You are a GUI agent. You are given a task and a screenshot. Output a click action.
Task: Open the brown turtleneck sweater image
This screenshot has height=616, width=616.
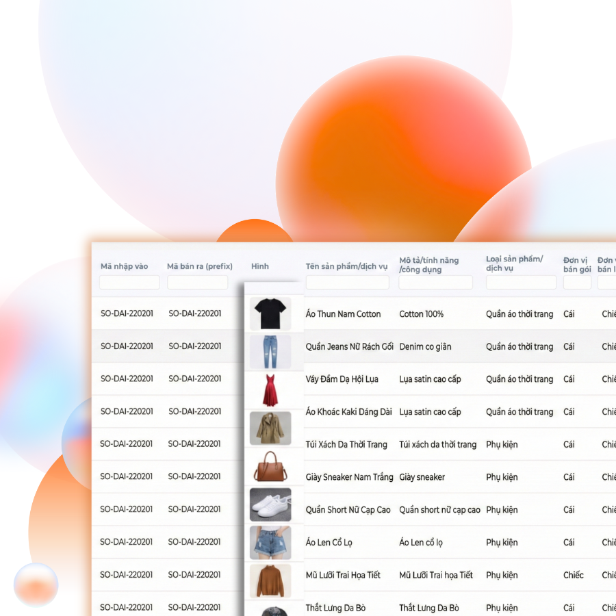270,580
